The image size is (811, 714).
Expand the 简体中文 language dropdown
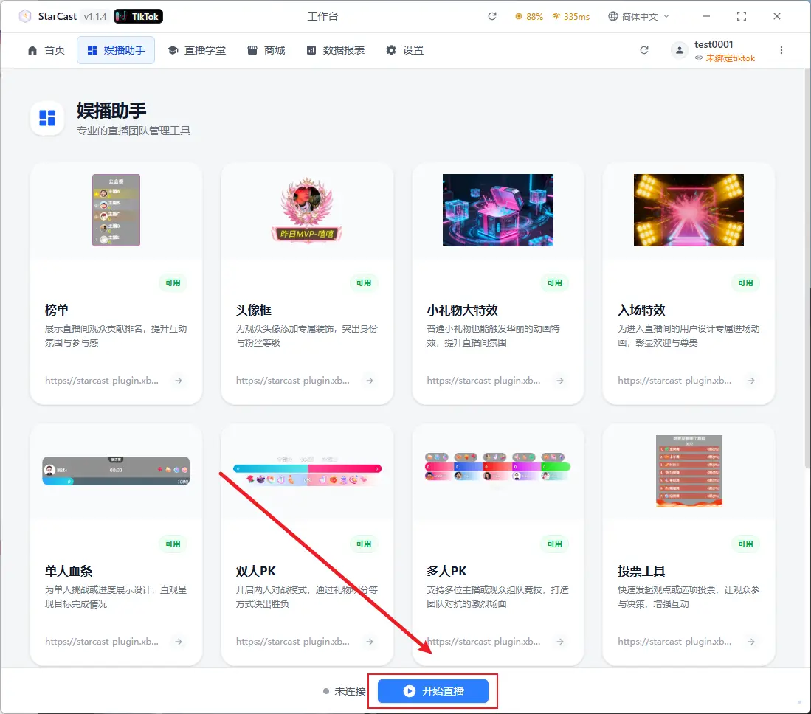coord(638,16)
